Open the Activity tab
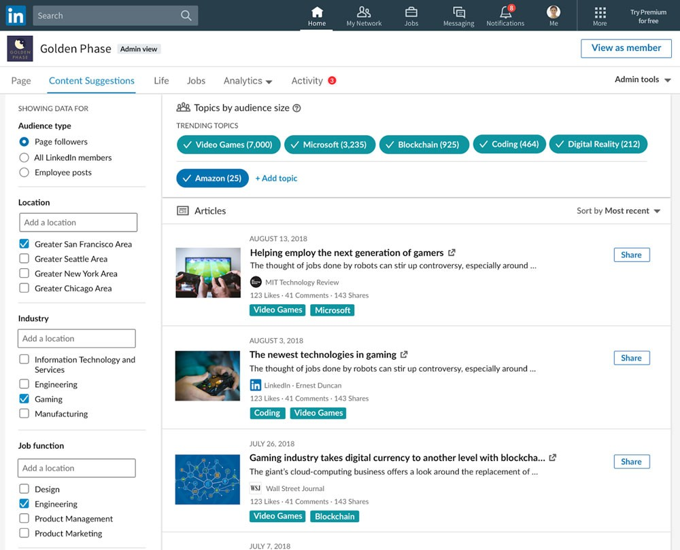680x550 pixels. [x=307, y=81]
